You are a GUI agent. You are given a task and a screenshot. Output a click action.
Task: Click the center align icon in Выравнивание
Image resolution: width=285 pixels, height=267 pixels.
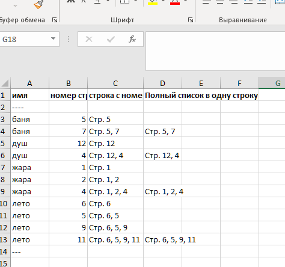coord(220,2)
